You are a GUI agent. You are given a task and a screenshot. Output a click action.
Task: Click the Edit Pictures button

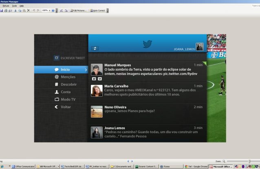(x=78, y=10)
